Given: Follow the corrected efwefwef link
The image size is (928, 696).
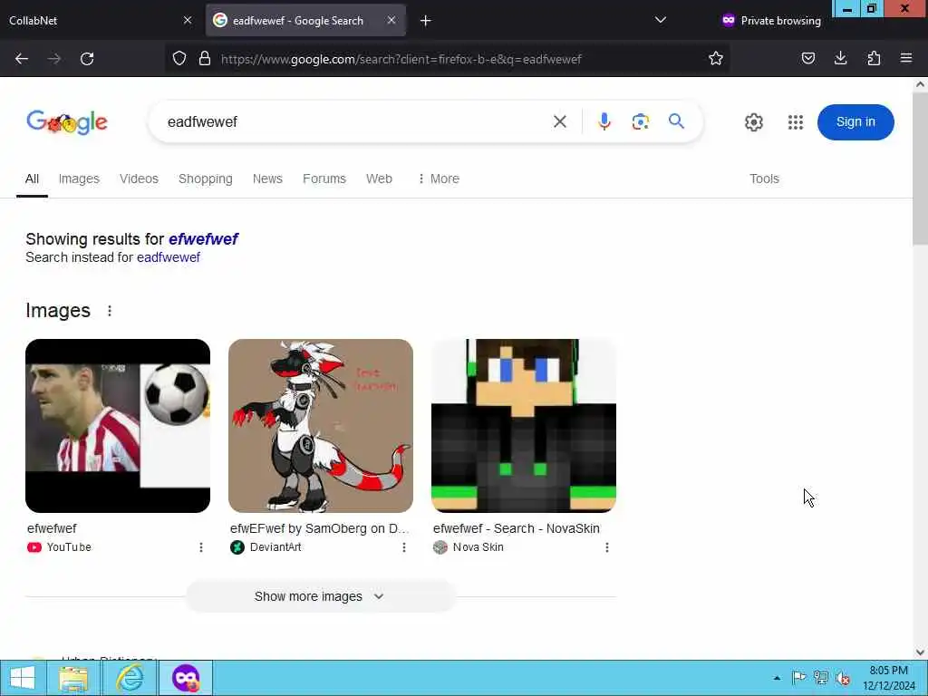Looking at the screenshot, I should pyautogui.click(x=203, y=239).
